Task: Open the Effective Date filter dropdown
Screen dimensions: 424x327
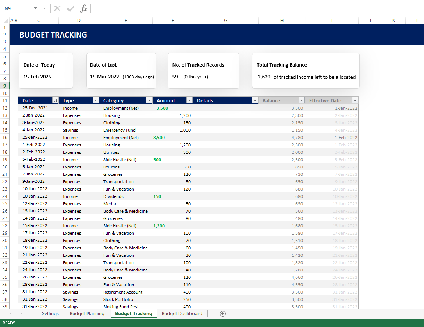Action: pos(355,100)
